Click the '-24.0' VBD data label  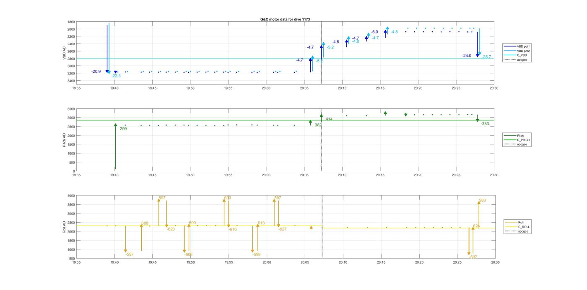(467, 56)
